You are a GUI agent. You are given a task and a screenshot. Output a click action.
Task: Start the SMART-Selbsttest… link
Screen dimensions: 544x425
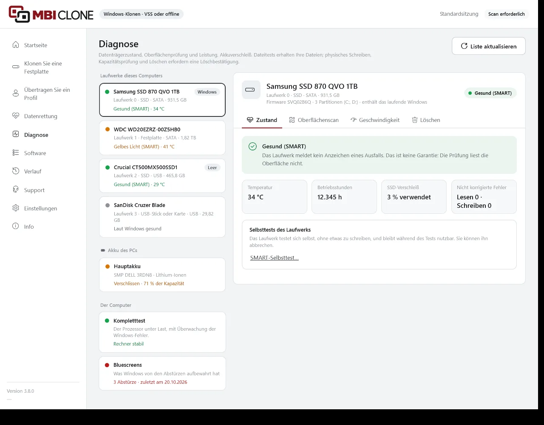pos(275,258)
